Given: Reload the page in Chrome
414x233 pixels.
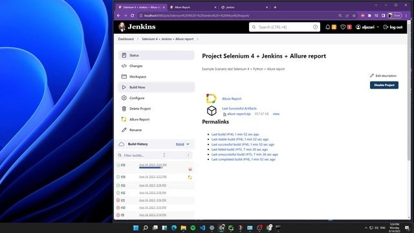Looking at the screenshot, I should 132,16.
